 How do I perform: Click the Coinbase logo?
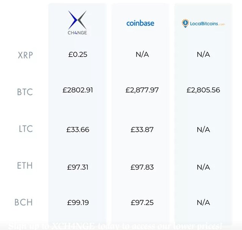click(x=140, y=23)
